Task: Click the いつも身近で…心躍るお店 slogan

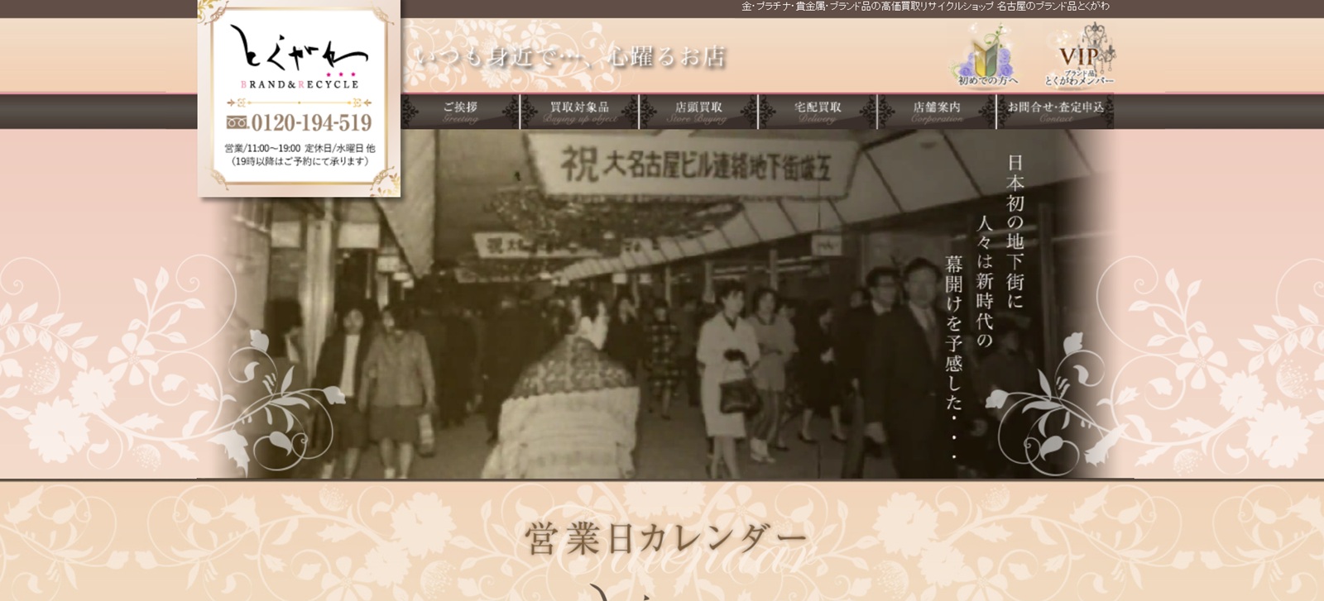Action: click(x=569, y=56)
